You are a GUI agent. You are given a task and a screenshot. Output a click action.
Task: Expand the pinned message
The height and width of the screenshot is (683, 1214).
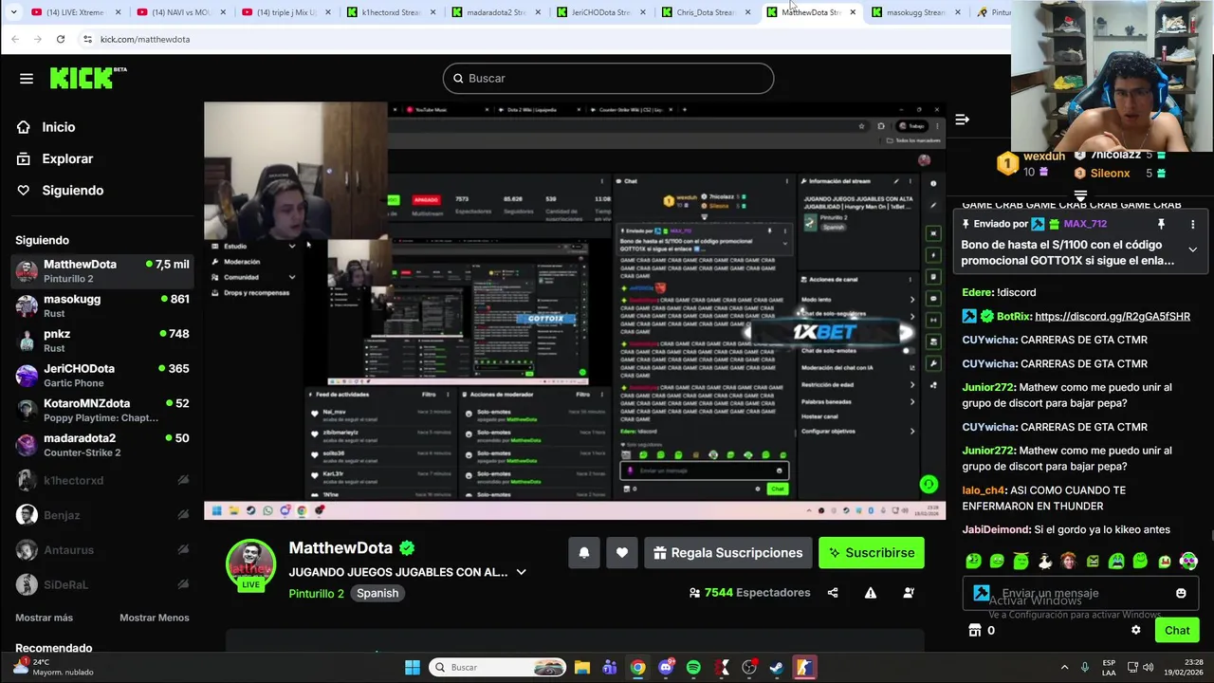[x=1192, y=250]
